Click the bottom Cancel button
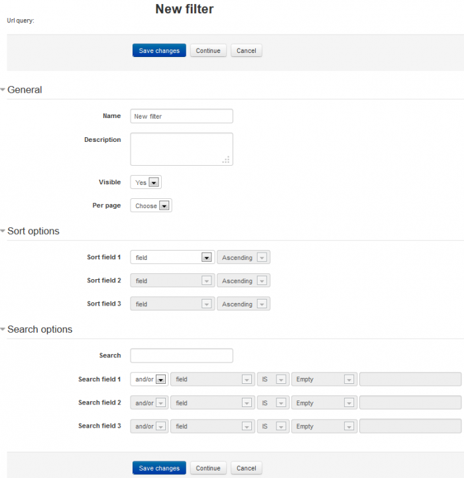Viewport: 464px width, 478px height. (246, 468)
